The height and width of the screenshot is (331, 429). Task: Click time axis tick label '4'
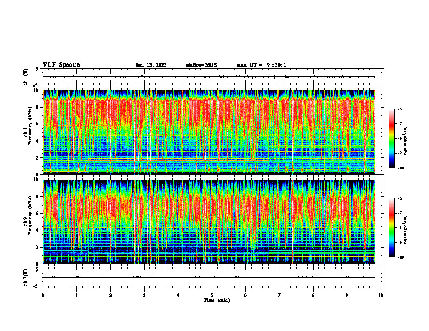click(178, 295)
